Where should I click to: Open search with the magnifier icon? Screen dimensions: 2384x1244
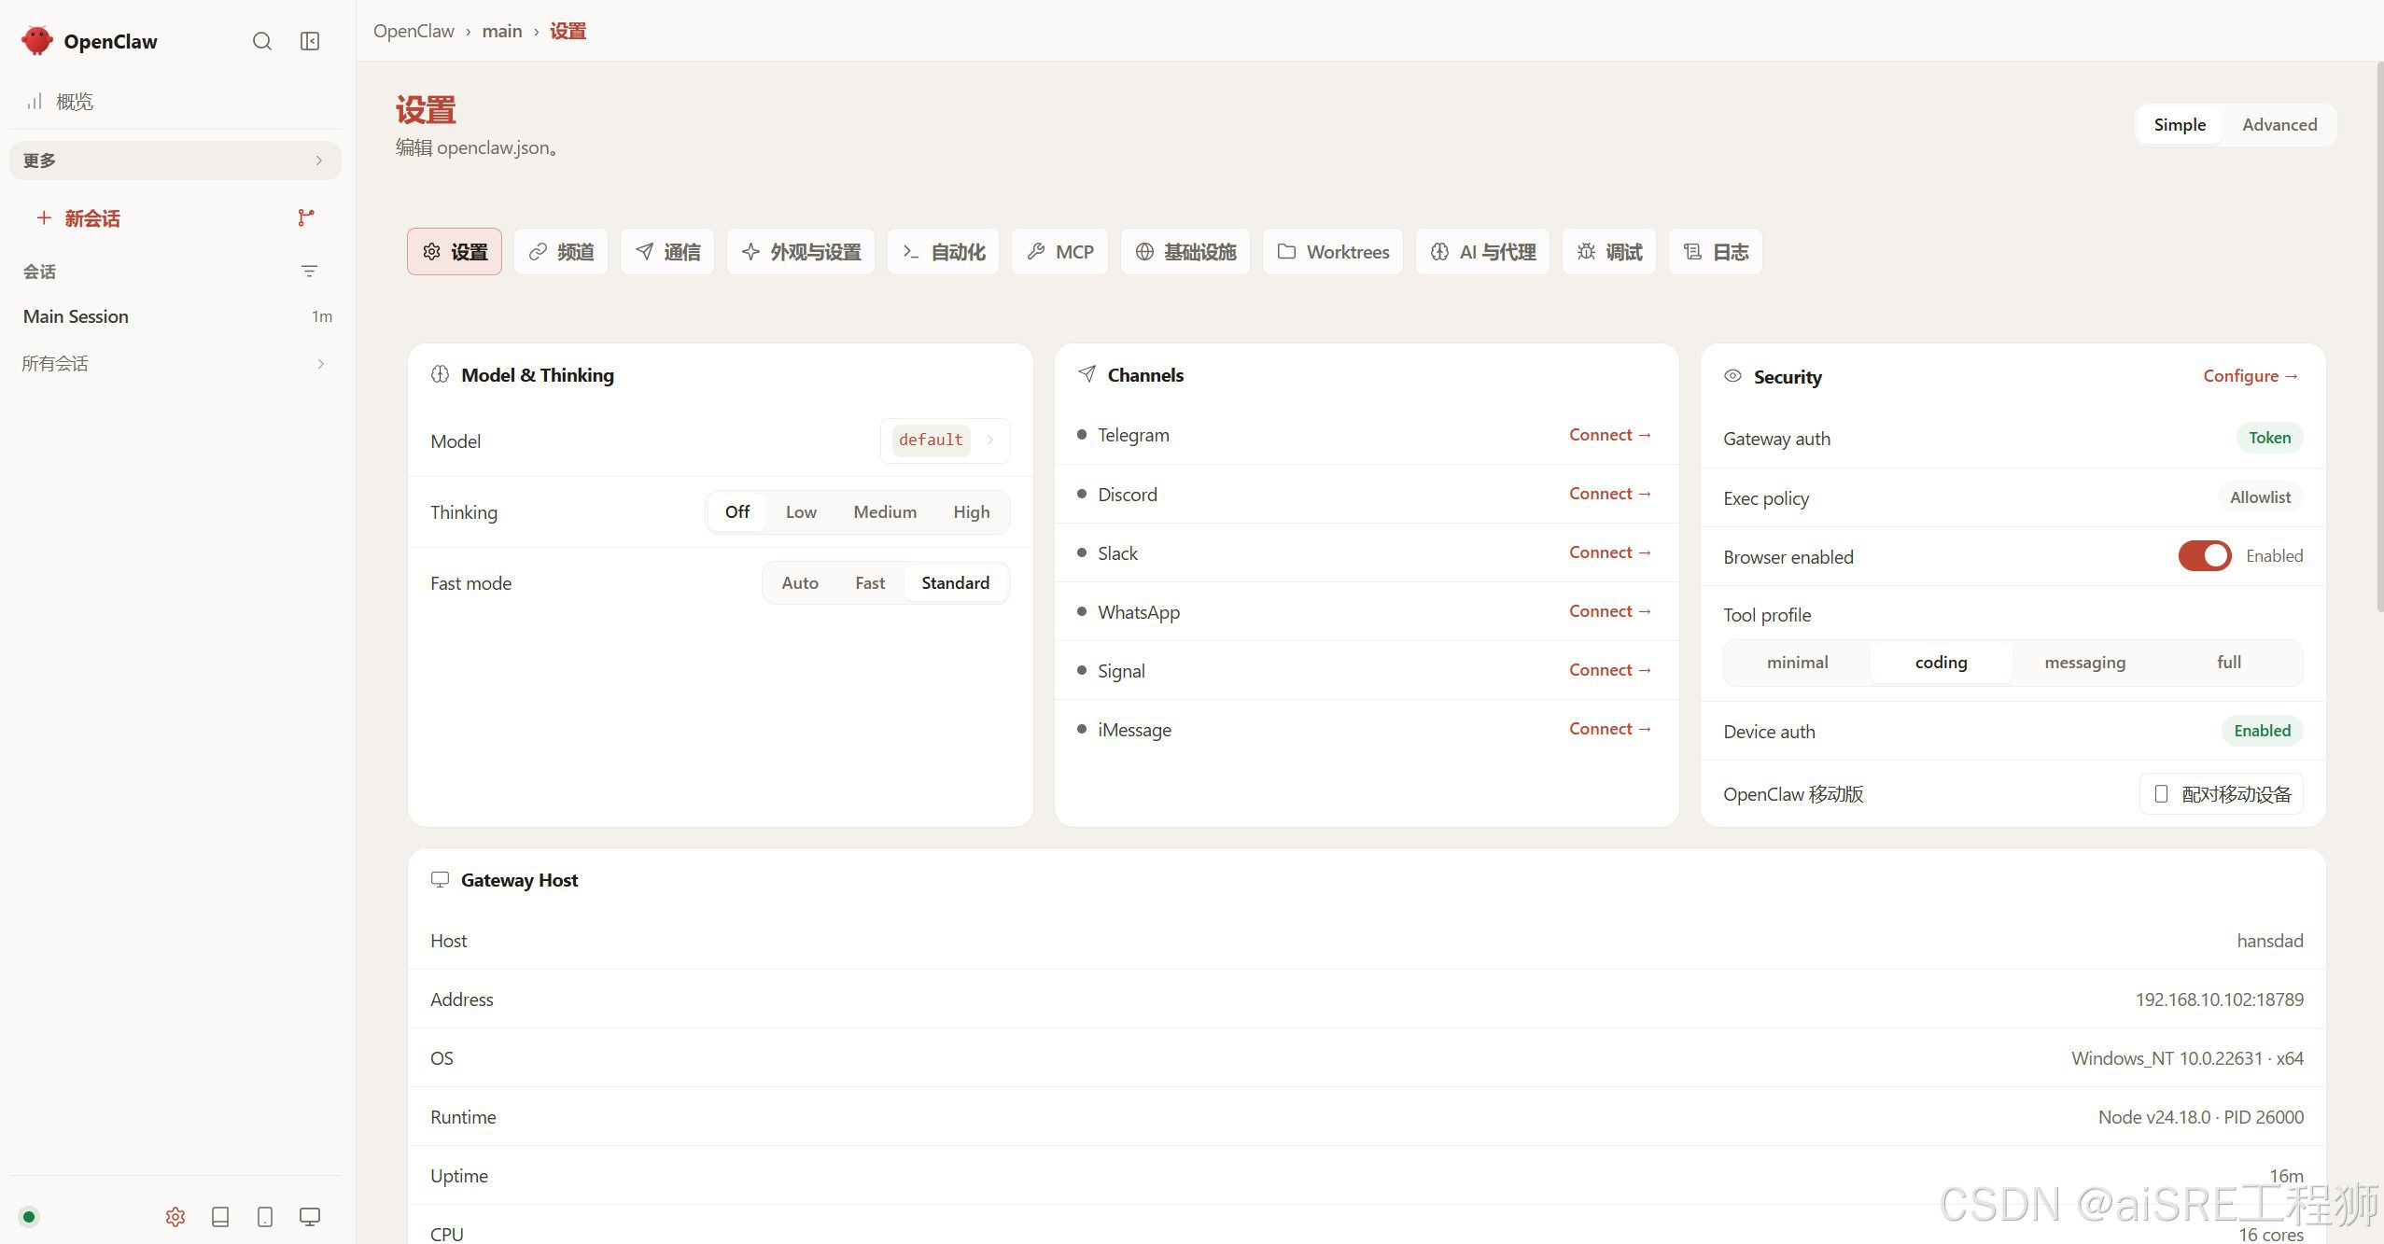coord(262,41)
